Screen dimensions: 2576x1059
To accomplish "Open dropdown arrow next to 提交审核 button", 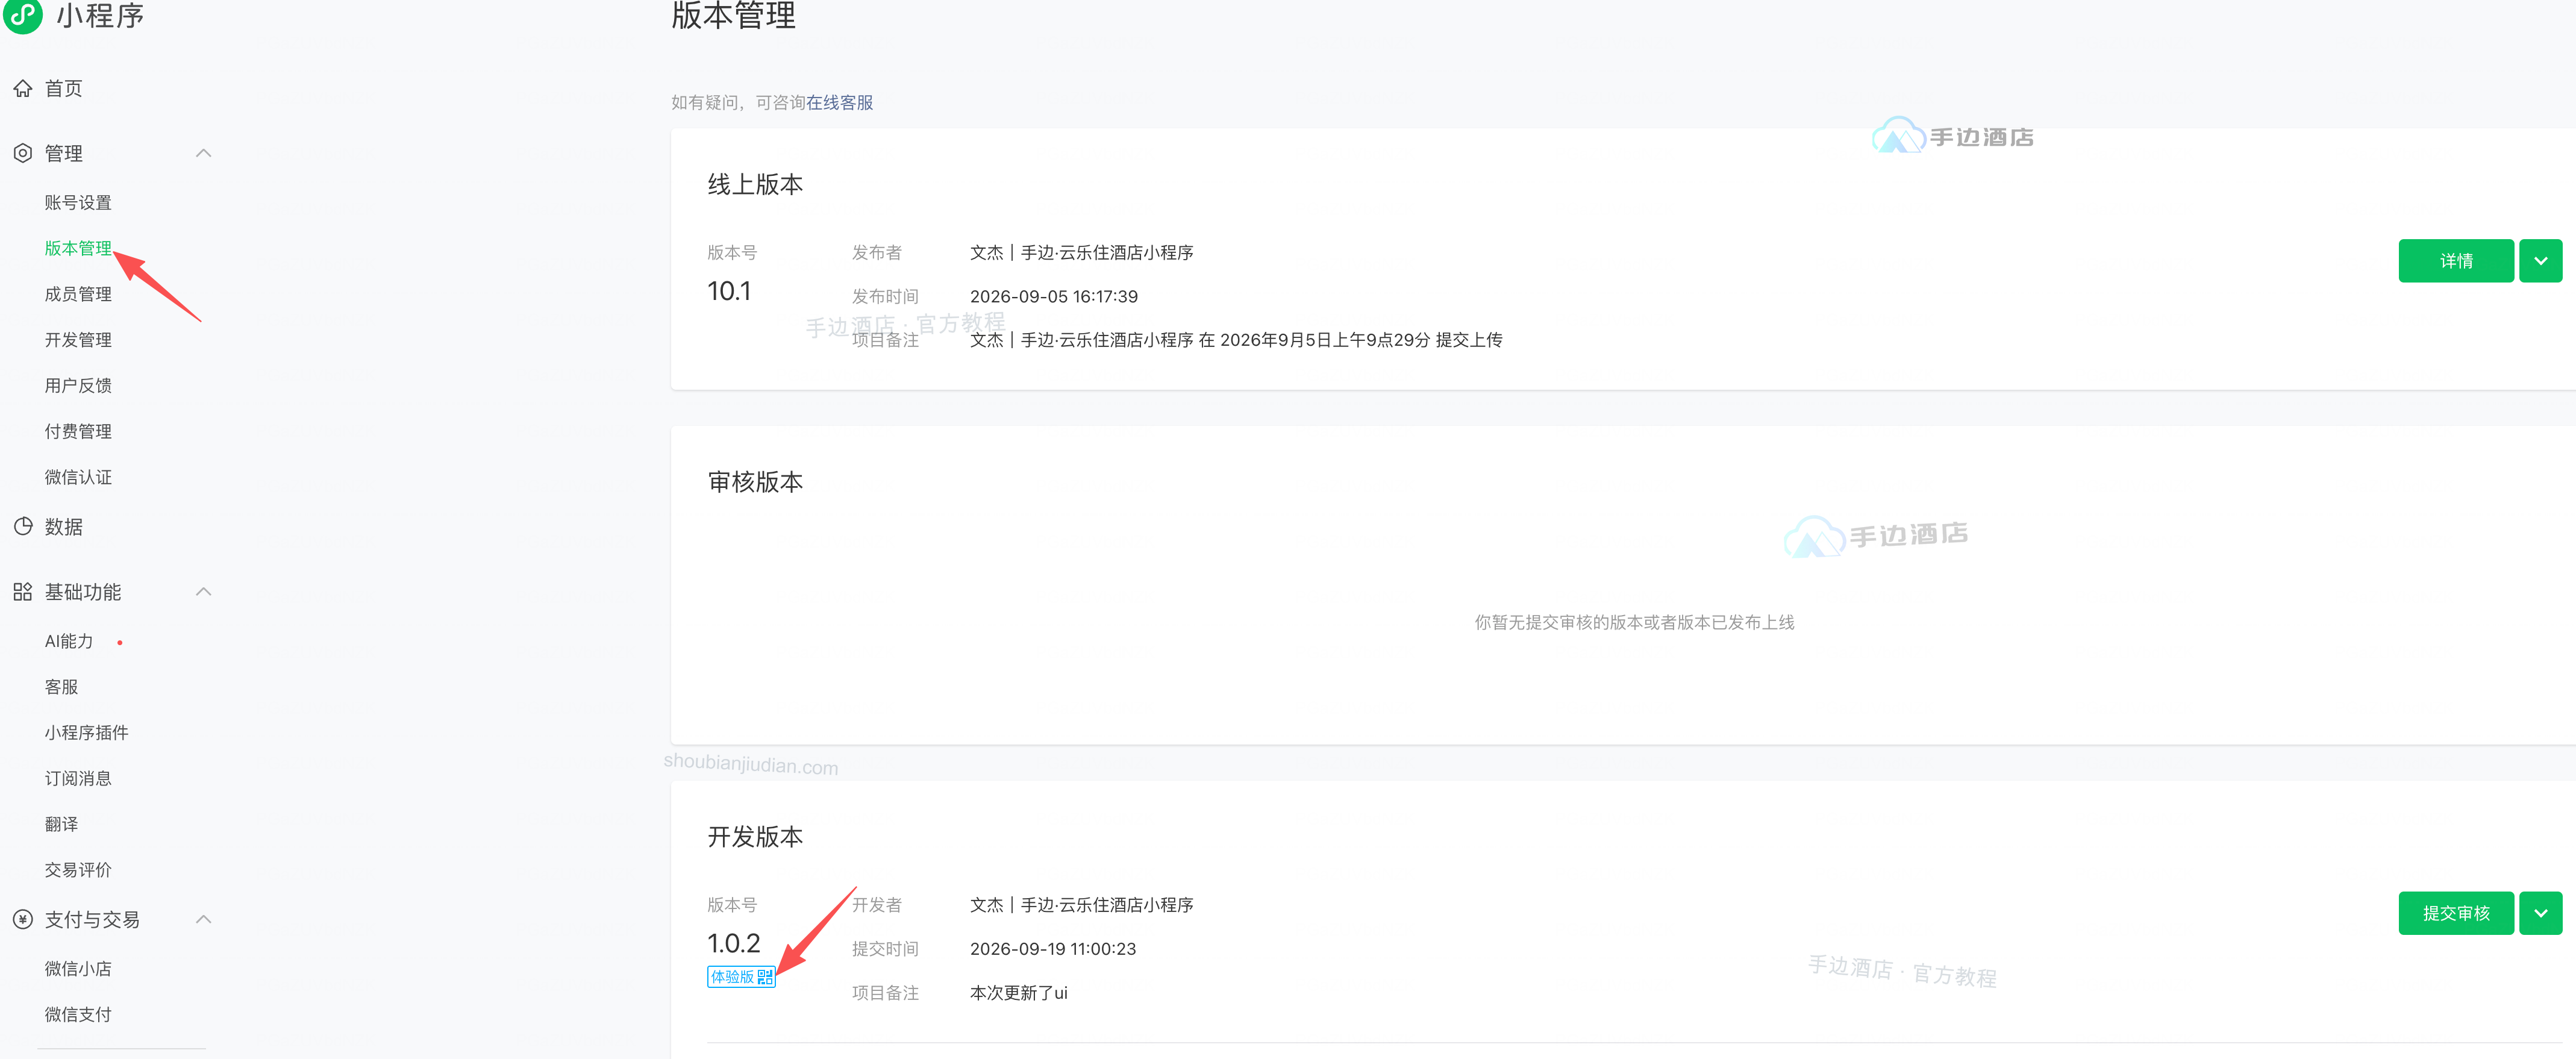I will 2540,913.
